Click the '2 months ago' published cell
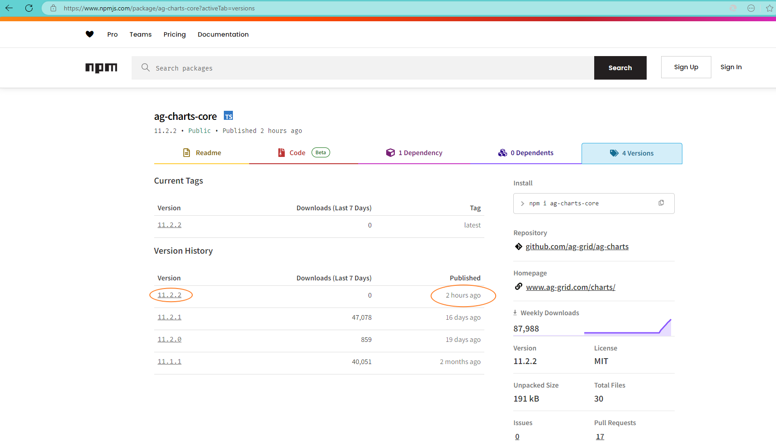The height and width of the screenshot is (445, 776). [x=460, y=362]
